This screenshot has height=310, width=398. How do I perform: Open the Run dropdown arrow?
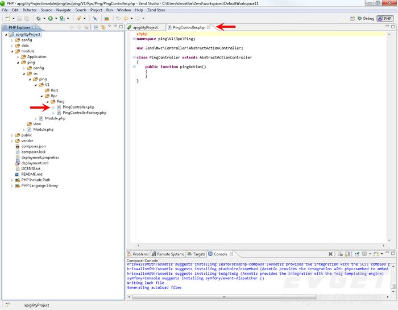pyautogui.click(x=56, y=19)
